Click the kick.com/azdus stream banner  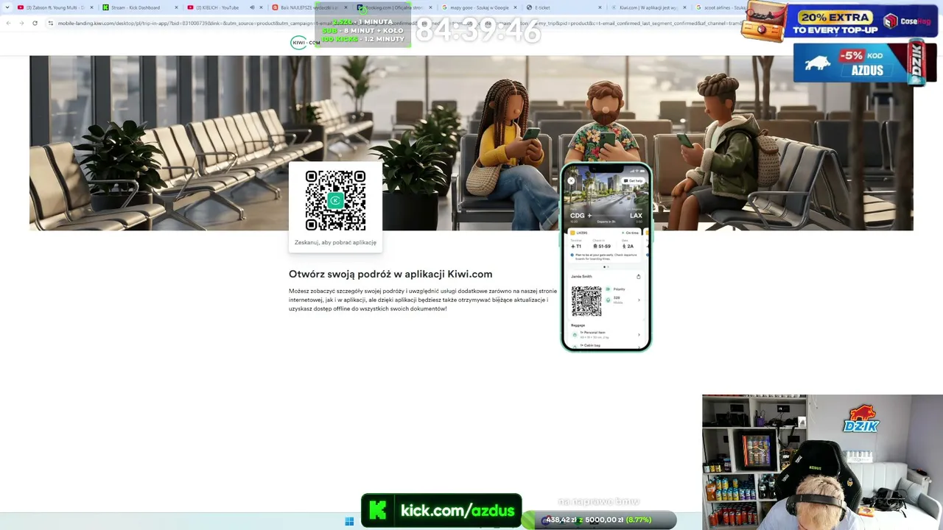coord(441,510)
